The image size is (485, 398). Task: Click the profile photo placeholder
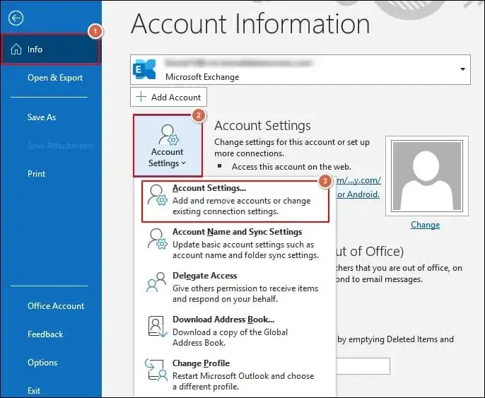coord(427,175)
